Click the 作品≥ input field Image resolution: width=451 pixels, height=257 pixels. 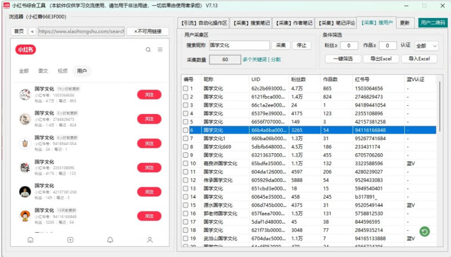[387, 46]
